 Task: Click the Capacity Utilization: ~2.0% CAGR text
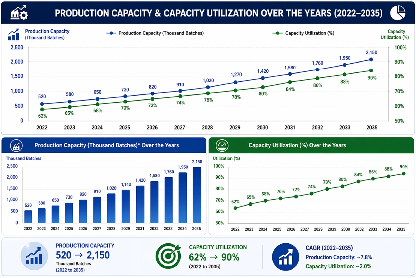(338, 266)
